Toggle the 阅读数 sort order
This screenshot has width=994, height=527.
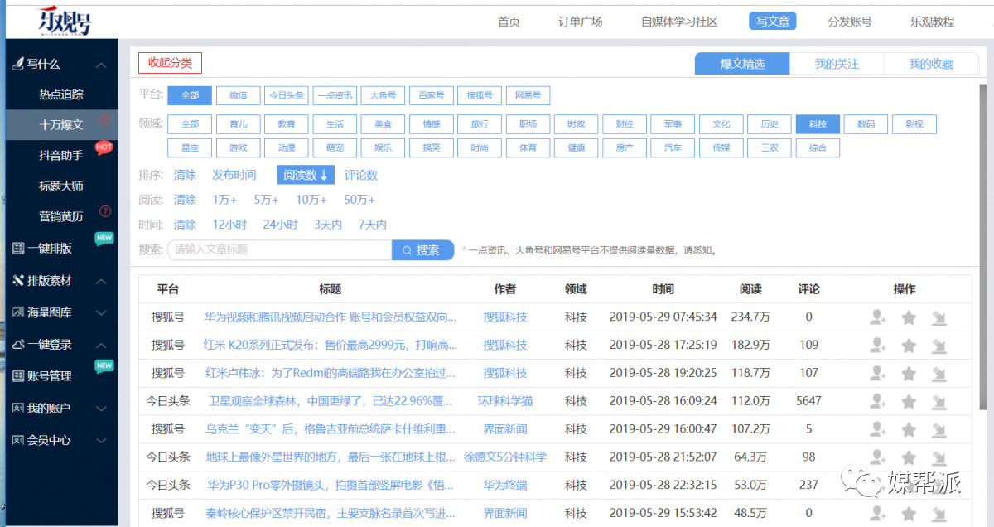(306, 175)
